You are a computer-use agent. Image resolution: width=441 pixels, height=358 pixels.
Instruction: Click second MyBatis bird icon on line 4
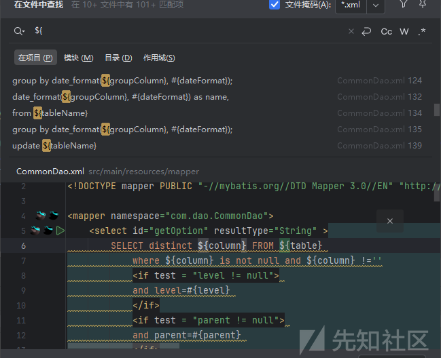click(54, 216)
